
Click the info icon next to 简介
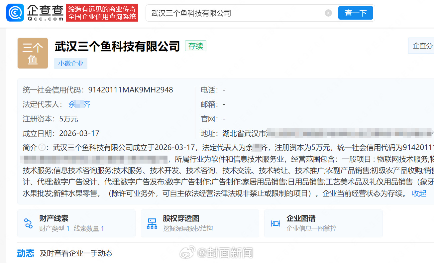pos(42,147)
